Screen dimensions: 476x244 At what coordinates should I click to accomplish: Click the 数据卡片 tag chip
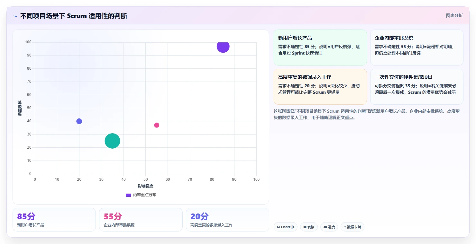352,227
